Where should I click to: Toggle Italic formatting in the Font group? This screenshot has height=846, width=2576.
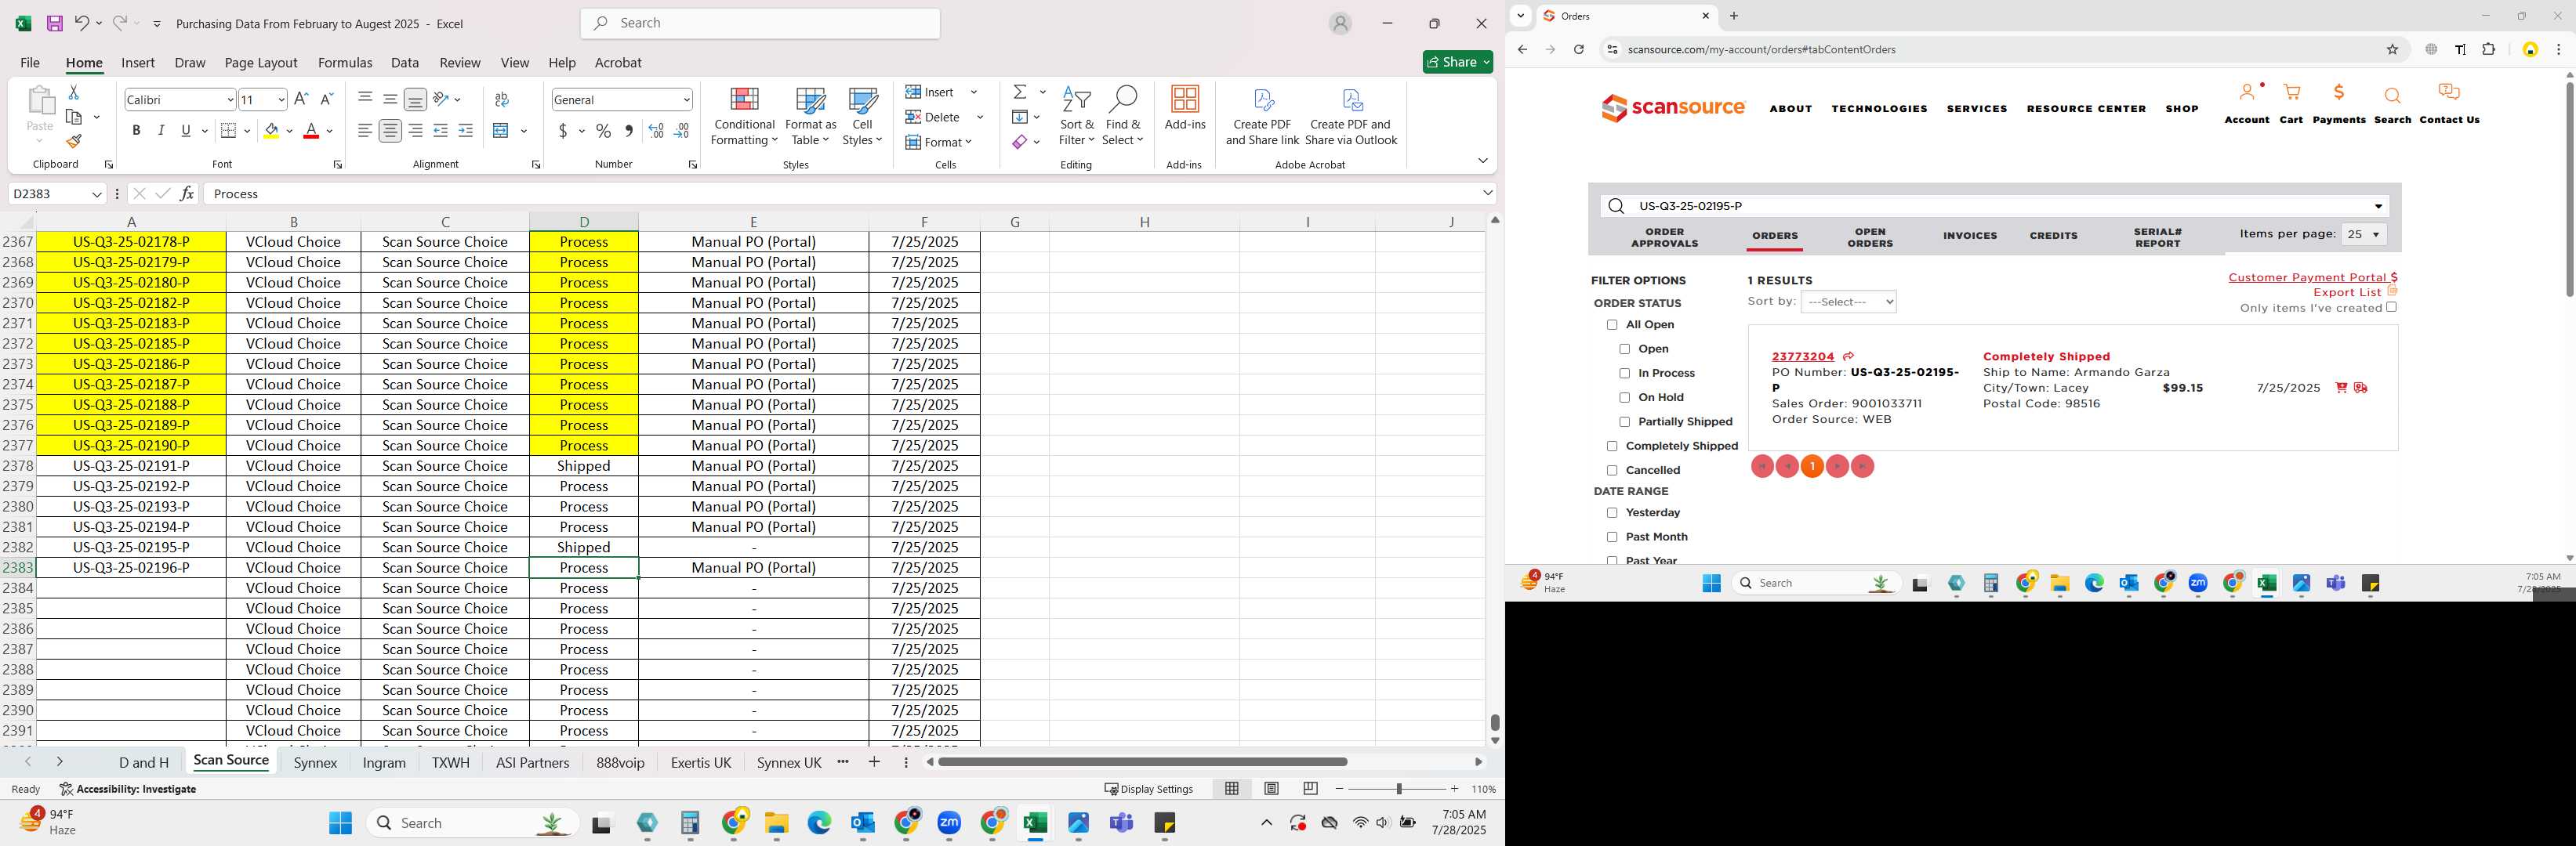pos(161,131)
